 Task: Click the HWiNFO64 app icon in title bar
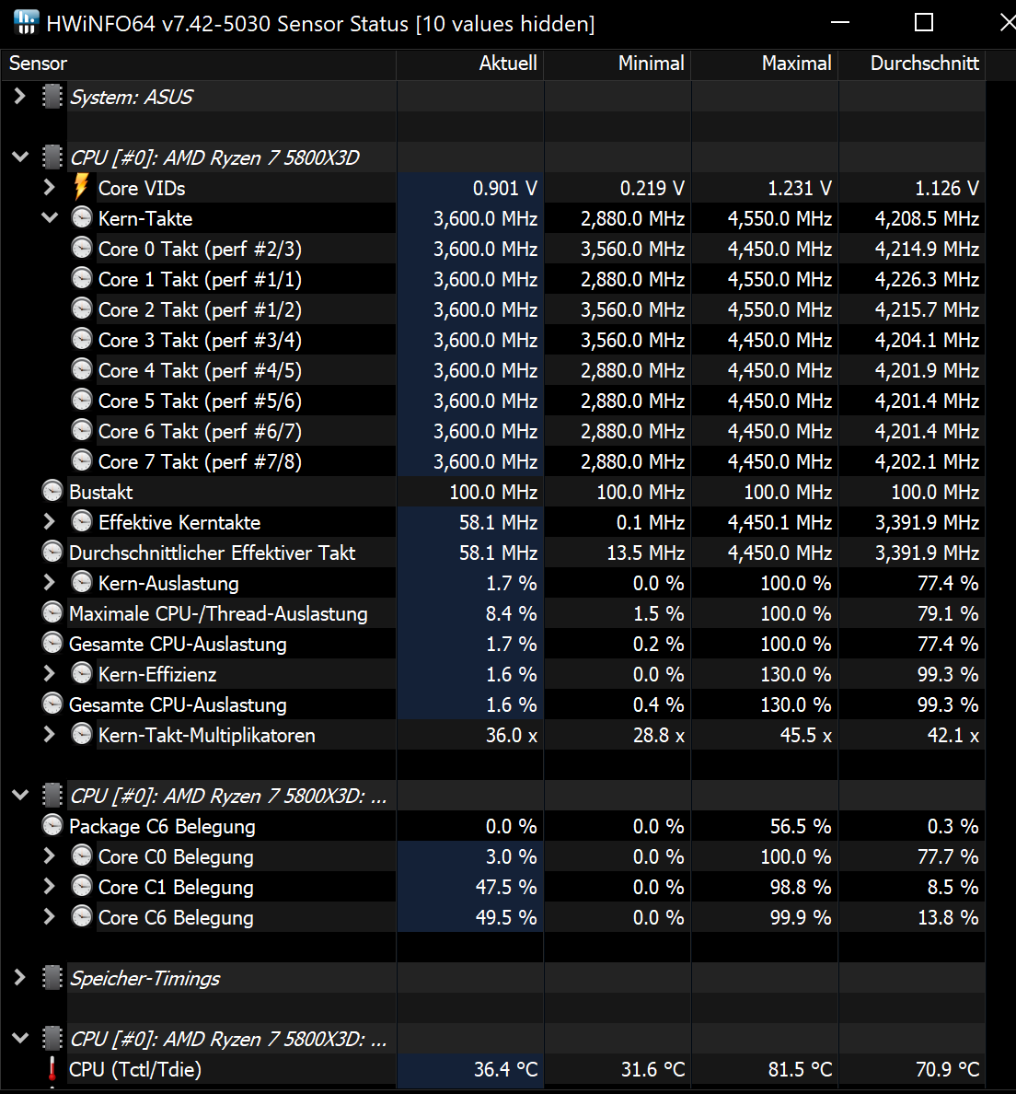point(26,23)
